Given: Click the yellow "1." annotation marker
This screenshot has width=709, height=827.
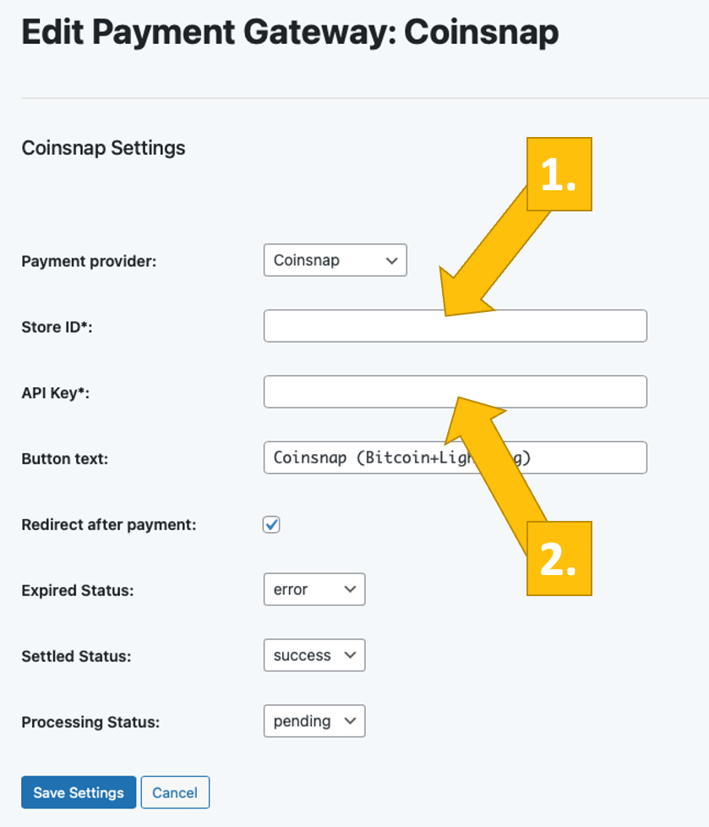Looking at the screenshot, I should tap(559, 174).
